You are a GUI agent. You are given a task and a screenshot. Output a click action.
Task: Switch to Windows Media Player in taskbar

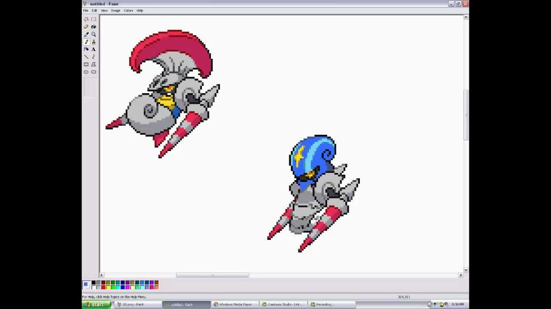(x=236, y=305)
